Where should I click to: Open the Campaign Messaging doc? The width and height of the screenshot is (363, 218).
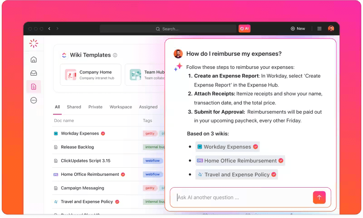[83, 188]
